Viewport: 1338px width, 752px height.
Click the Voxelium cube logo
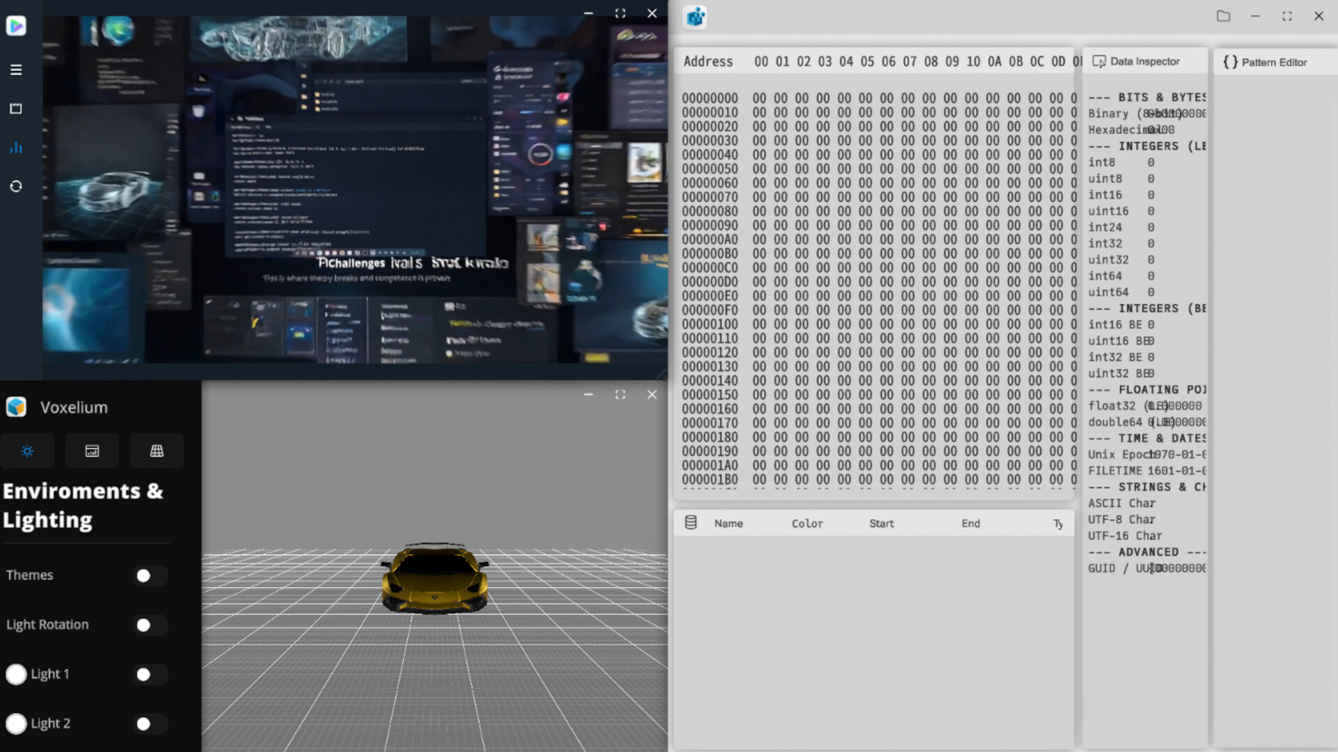point(16,407)
